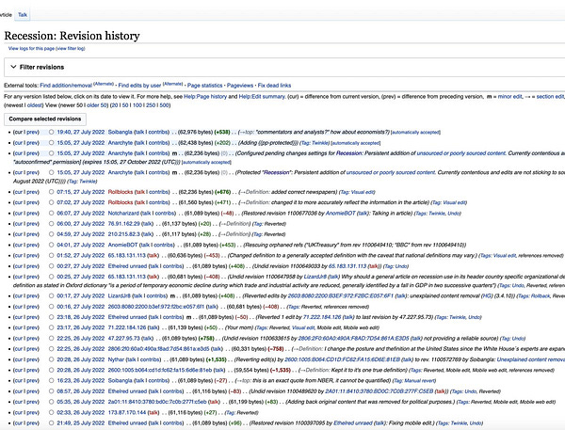Show 20 revisions per page

pos(115,105)
